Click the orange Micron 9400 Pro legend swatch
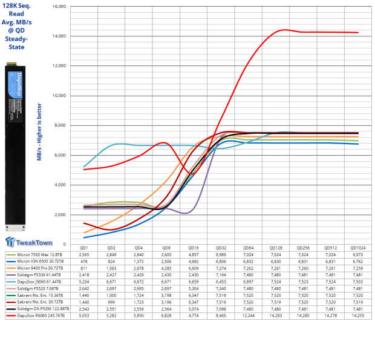 (x=11, y=268)
